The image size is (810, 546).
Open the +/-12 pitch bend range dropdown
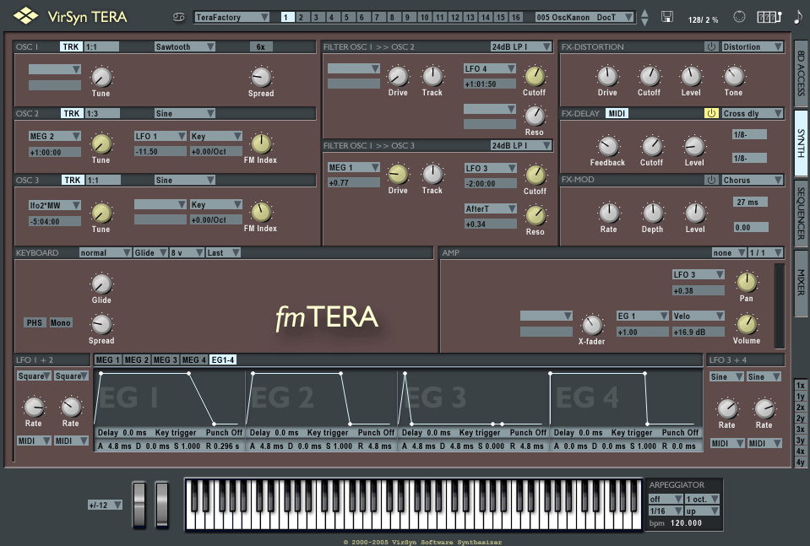(x=106, y=505)
